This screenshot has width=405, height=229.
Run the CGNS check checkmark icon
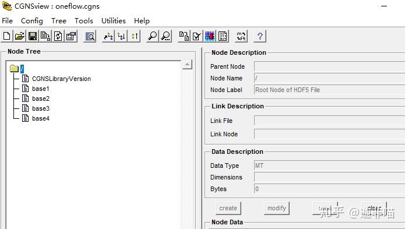click(x=197, y=36)
